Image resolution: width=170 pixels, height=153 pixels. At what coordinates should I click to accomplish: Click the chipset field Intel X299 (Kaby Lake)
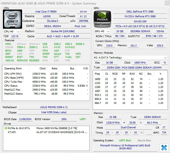(54, 112)
